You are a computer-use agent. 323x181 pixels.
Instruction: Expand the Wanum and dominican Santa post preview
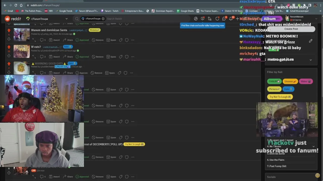coord(34,40)
